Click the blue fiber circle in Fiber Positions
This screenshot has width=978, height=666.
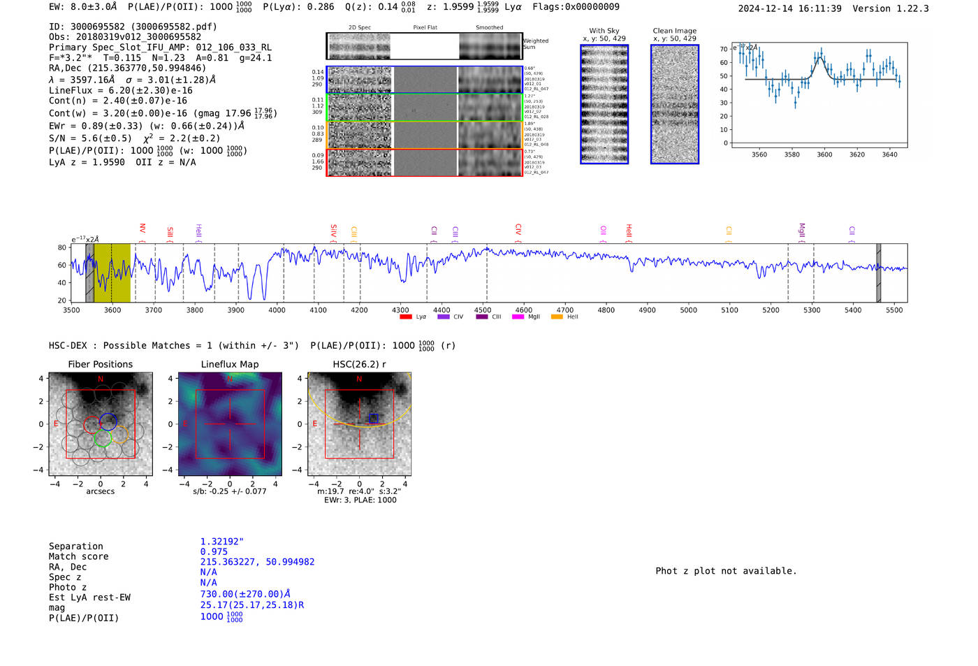click(x=108, y=421)
